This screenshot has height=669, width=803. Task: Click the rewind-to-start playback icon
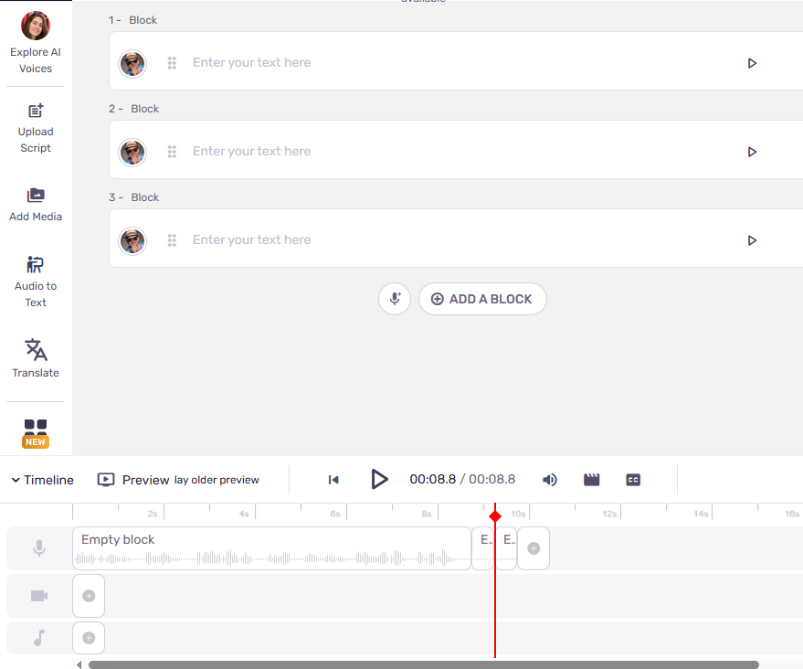tap(333, 479)
